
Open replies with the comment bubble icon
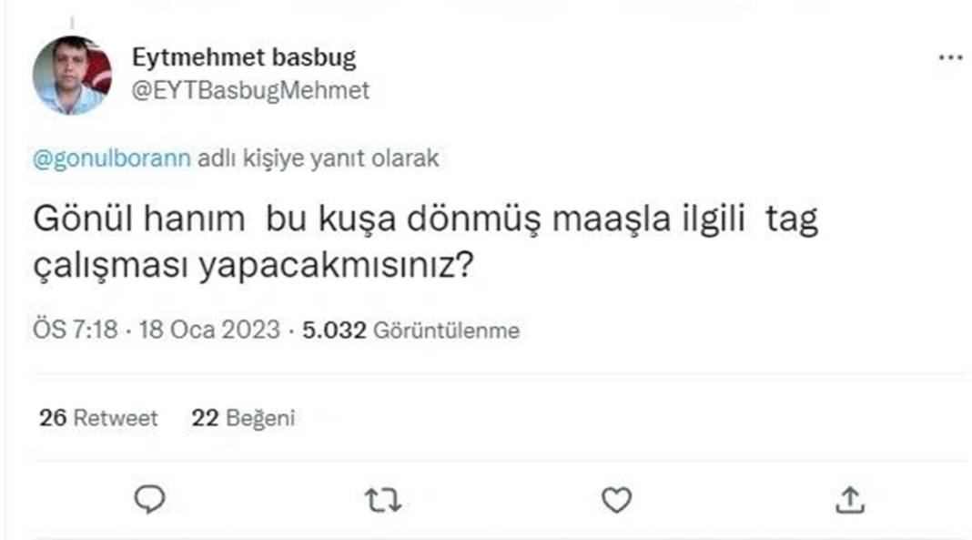[151, 498]
